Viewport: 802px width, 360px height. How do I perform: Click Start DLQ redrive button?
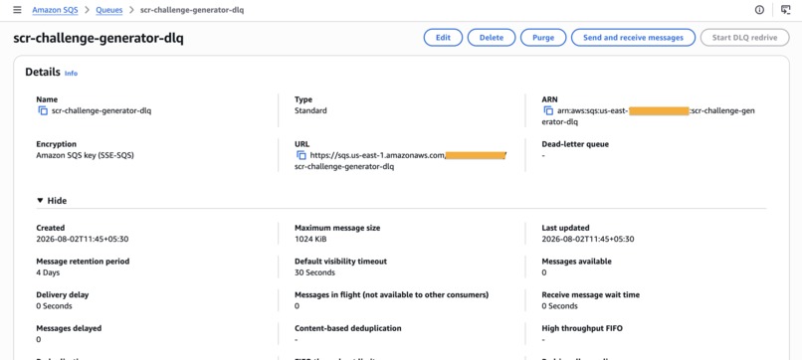[x=744, y=38]
